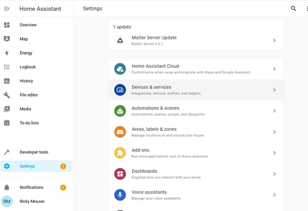Click the orange Areas, labels & zones icon
This screenshot has height=211, width=308.
coord(120,132)
